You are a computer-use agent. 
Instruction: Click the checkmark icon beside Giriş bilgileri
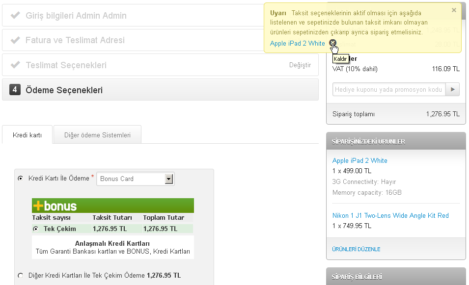point(15,16)
